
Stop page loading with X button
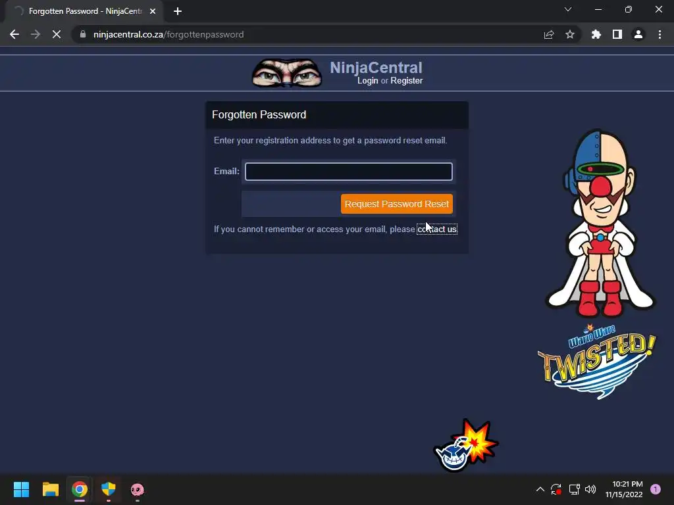[x=57, y=34]
